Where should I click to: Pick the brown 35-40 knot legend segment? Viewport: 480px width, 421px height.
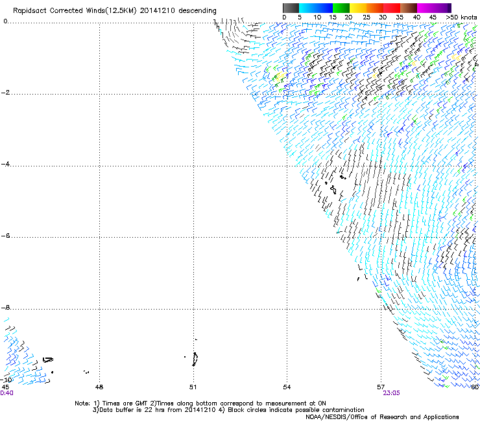point(409,8)
